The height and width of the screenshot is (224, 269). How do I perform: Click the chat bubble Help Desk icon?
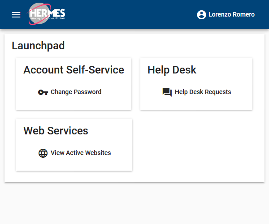(x=167, y=92)
